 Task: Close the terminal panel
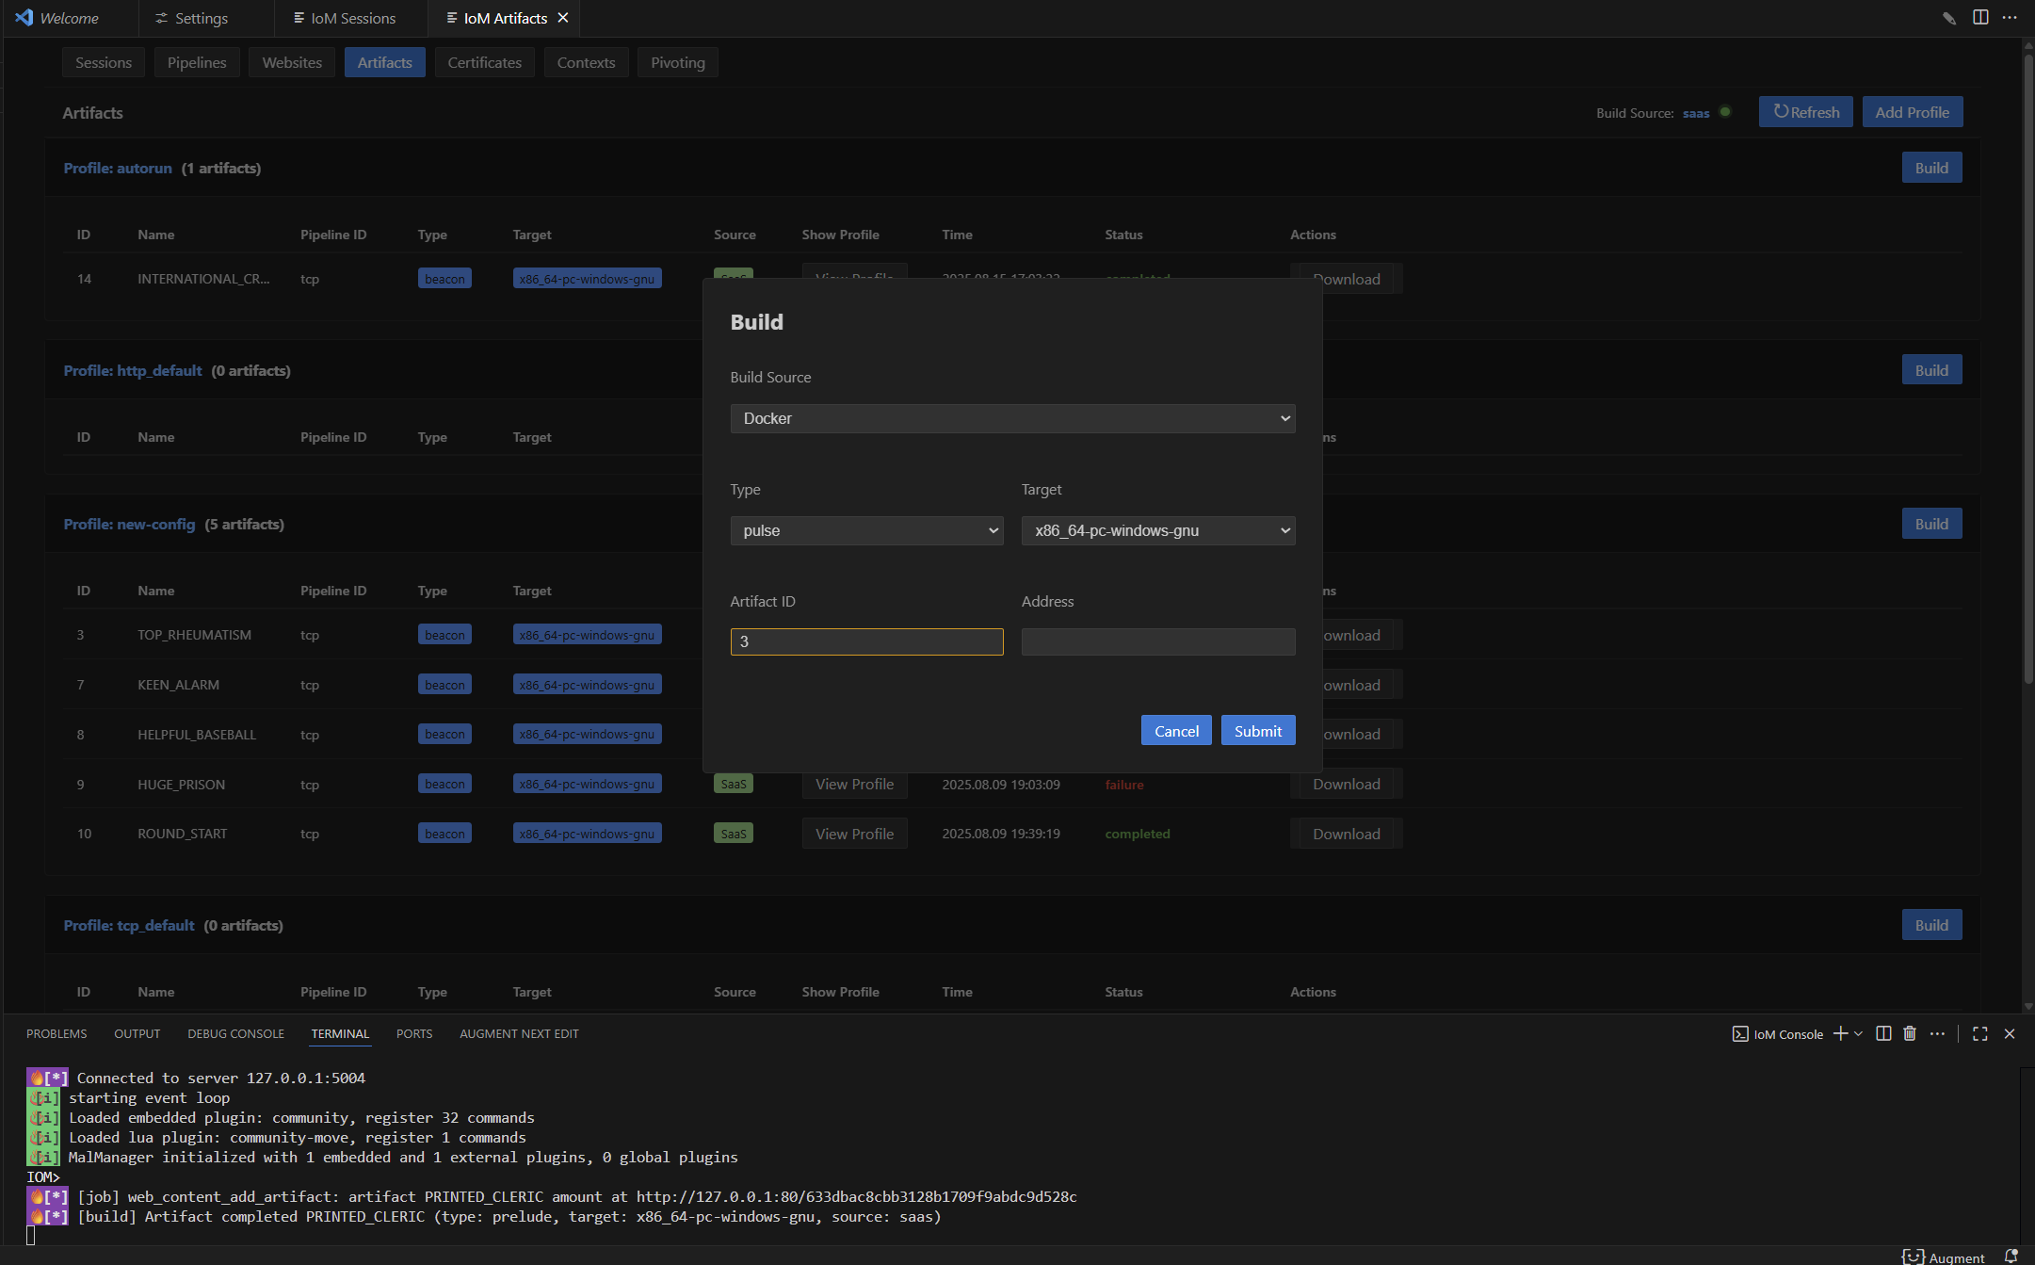(2010, 1033)
